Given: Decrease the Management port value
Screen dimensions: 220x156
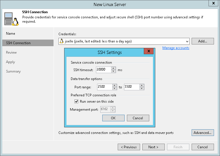Looking at the screenshot, I should click(x=113, y=111).
